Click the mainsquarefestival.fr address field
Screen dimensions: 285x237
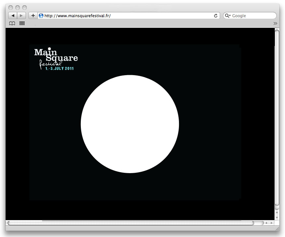pos(129,16)
